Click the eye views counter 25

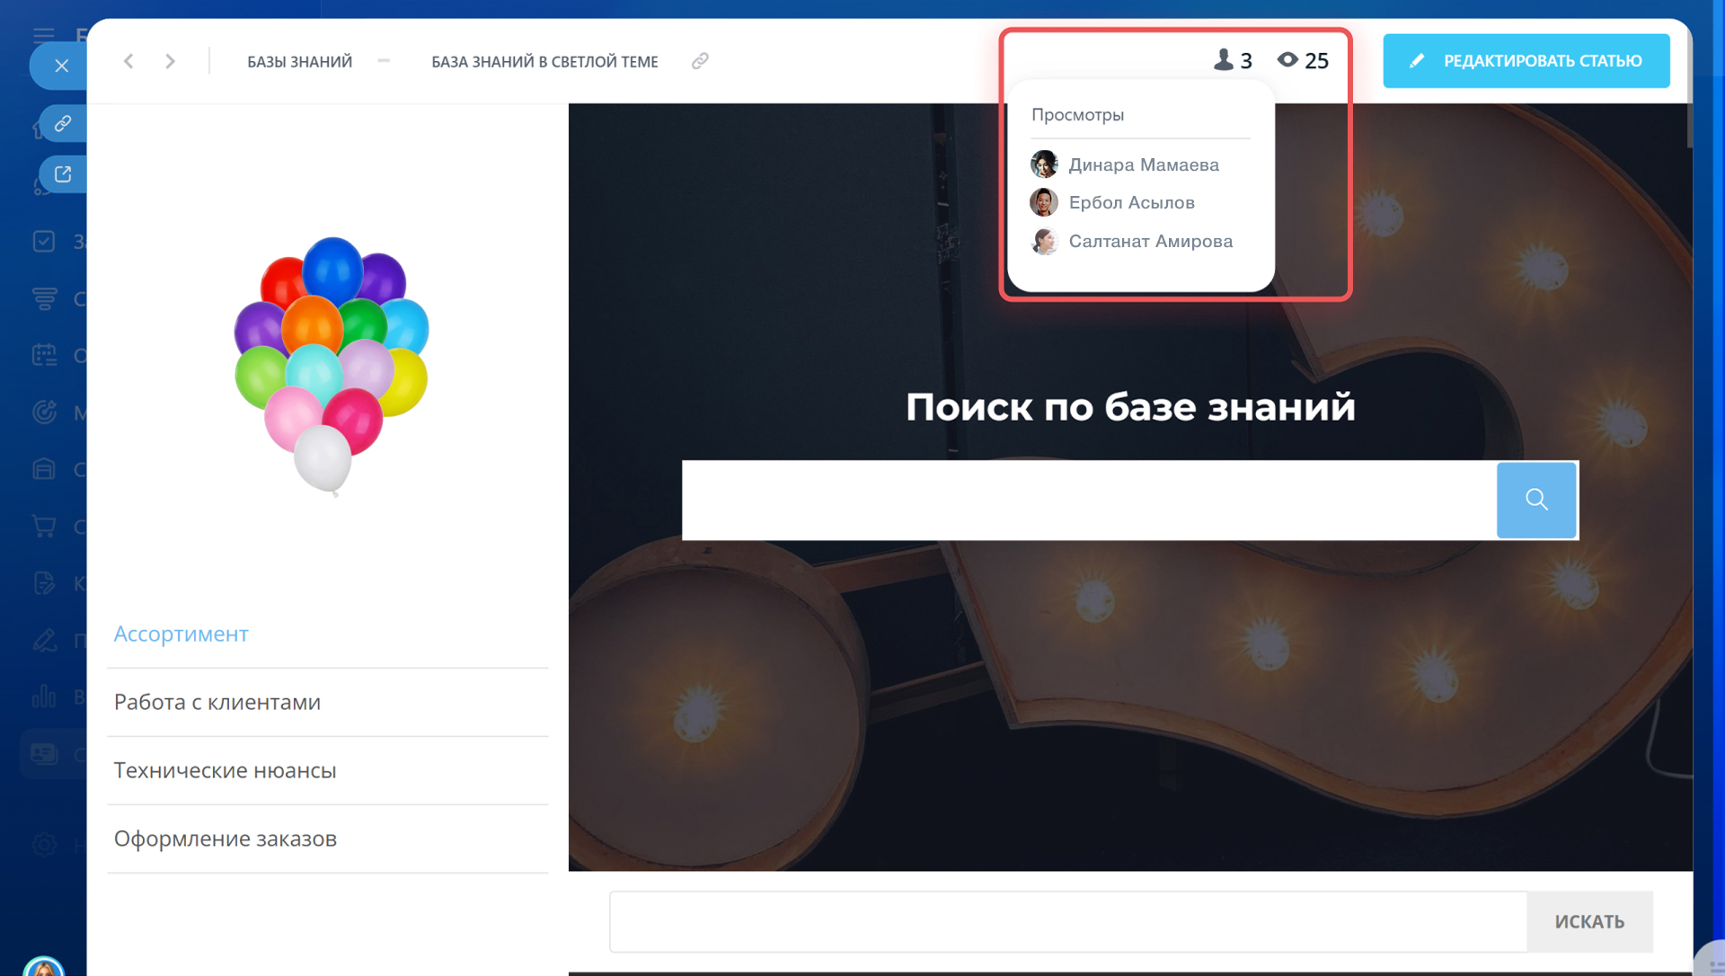click(1303, 60)
